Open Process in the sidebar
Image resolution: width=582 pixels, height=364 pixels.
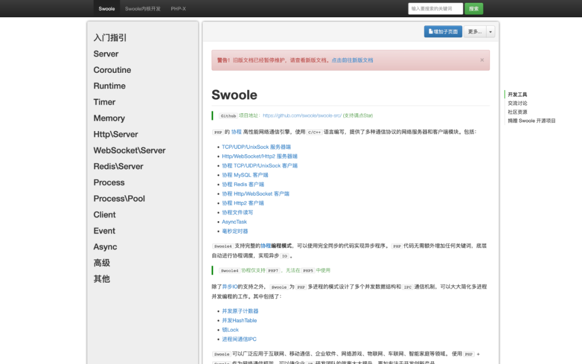pyautogui.click(x=109, y=182)
